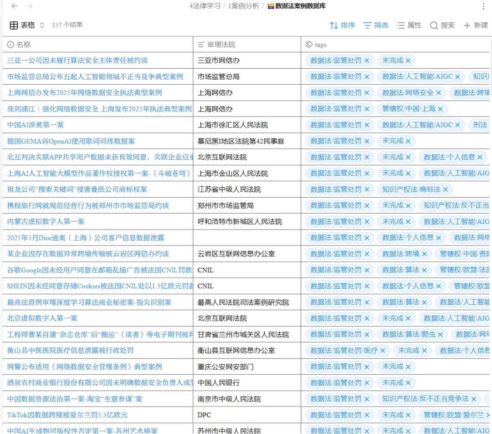492x434 pixels.
Task: Click 新建 to create a new entry
Action: pyautogui.click(x=476, y=26)
